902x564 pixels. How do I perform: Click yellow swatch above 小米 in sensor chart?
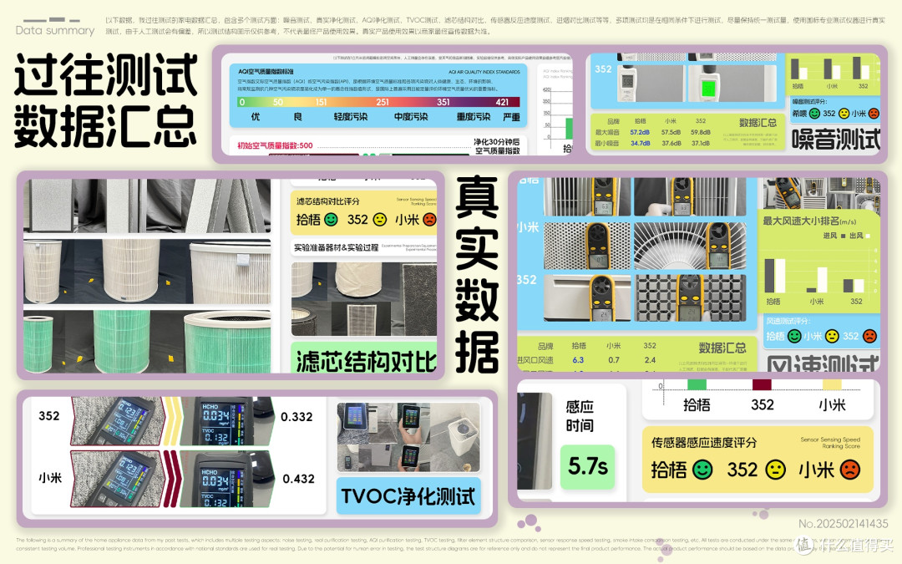(x=832, y=384)
